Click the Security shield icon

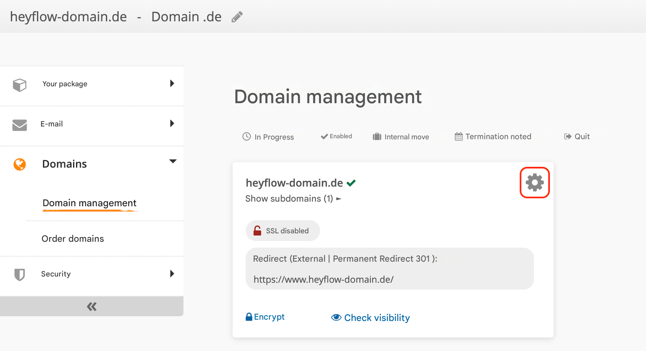(20, 274)
